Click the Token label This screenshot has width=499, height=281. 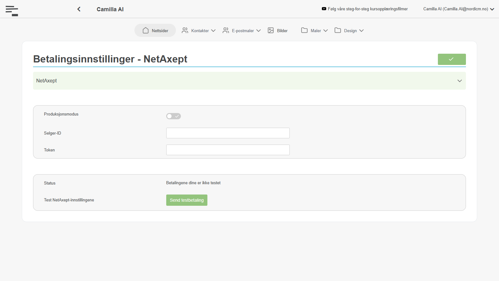coord(49,150)
